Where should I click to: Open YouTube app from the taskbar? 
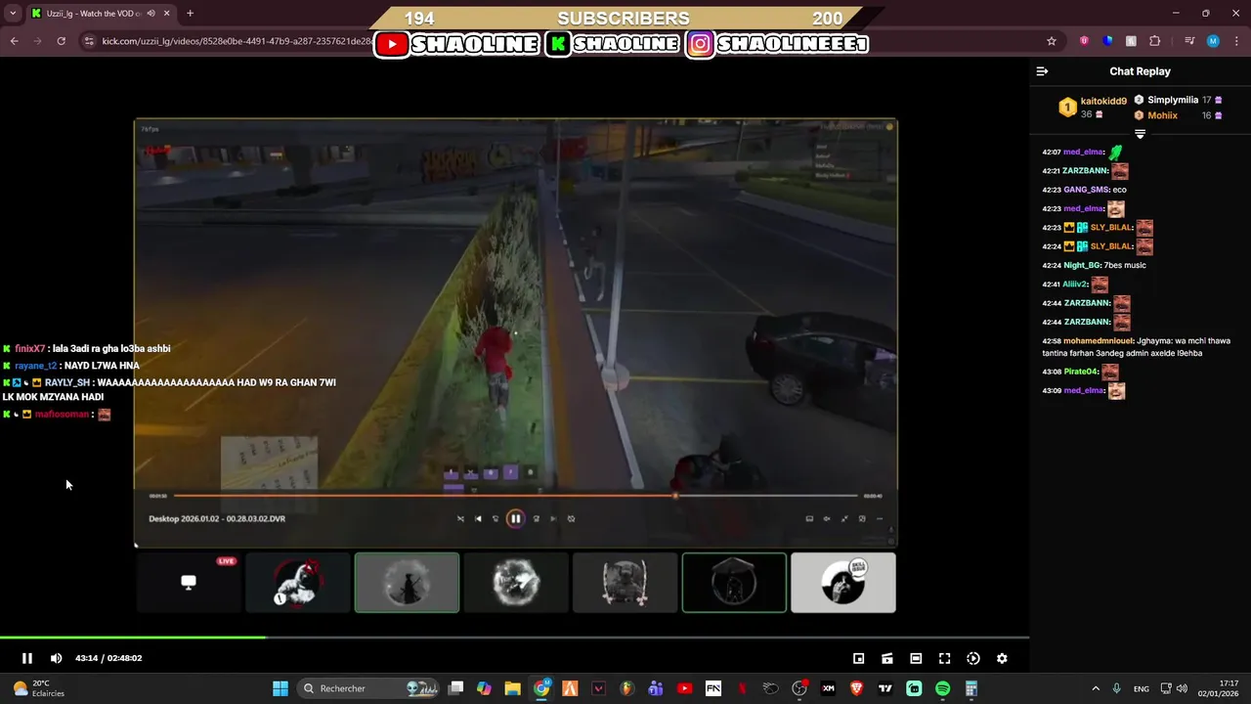tap(684, 688)
